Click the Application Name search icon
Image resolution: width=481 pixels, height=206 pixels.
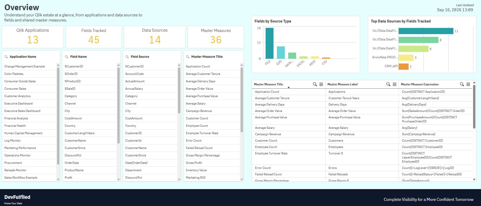click(x=6, y=57)
